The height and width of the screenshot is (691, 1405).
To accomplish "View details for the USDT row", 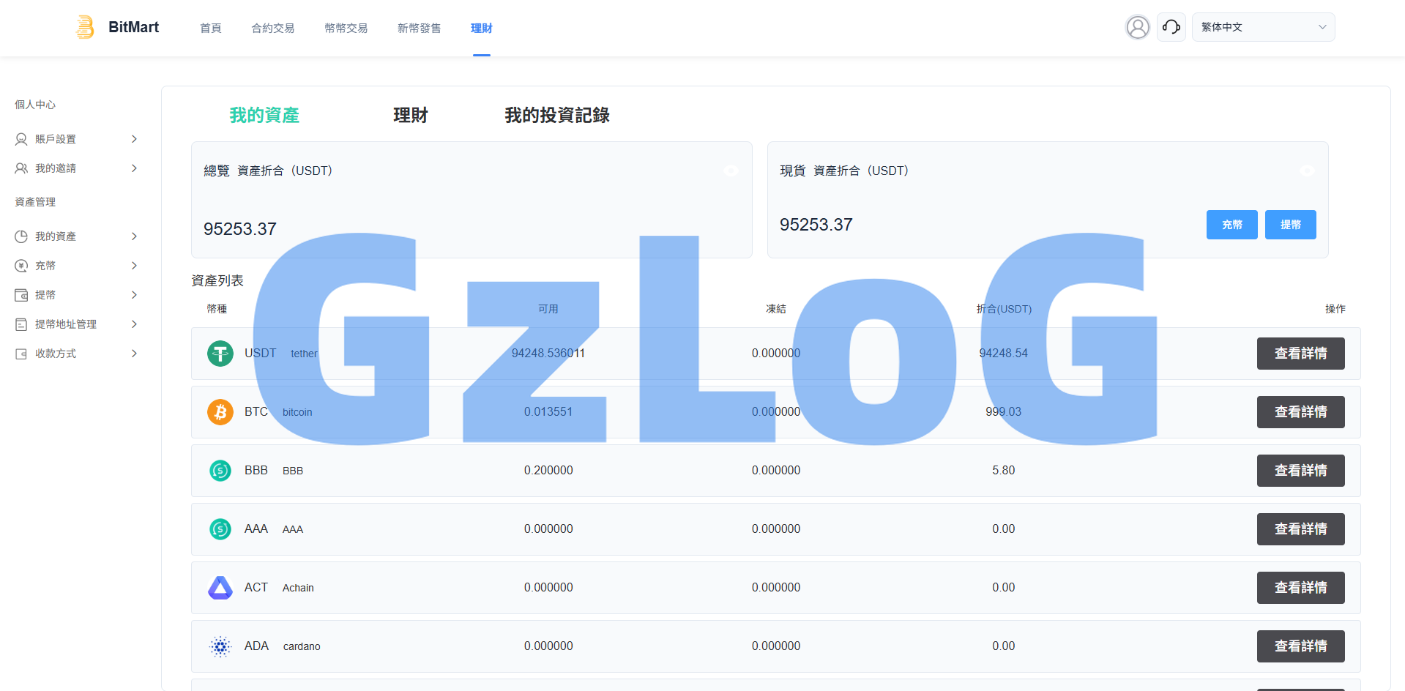I will (1300, 354).
